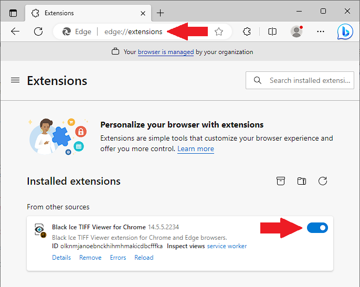
Task: Open Errors for Black Ice TIFF Viewer
Action: pyautogui.click(x=118, y=258)
